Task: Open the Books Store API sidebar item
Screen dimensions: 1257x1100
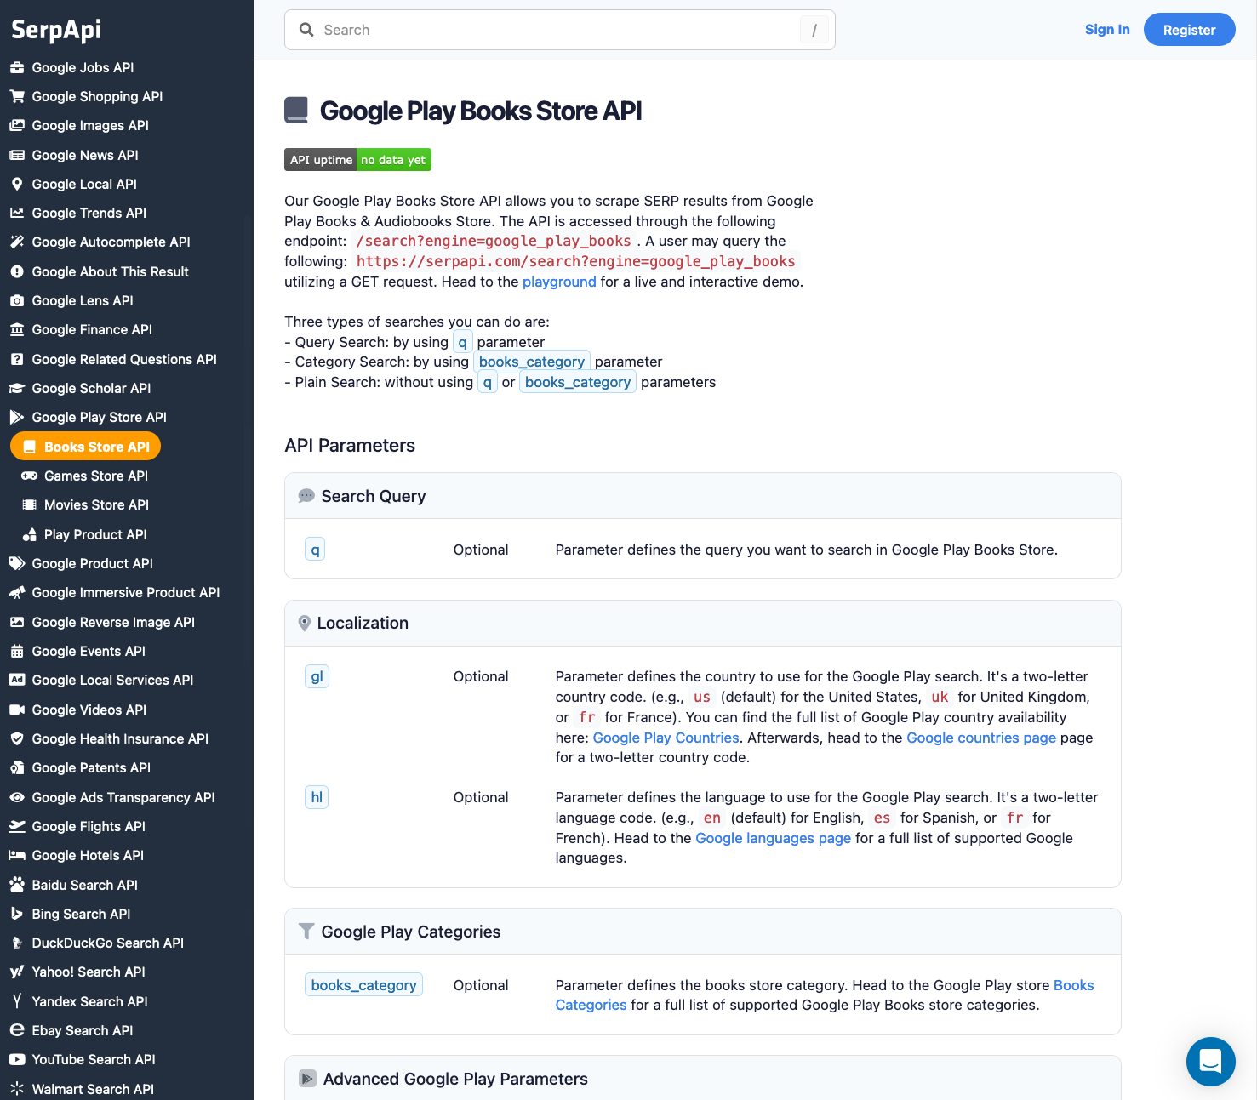Action: click(x=86, y=447)
